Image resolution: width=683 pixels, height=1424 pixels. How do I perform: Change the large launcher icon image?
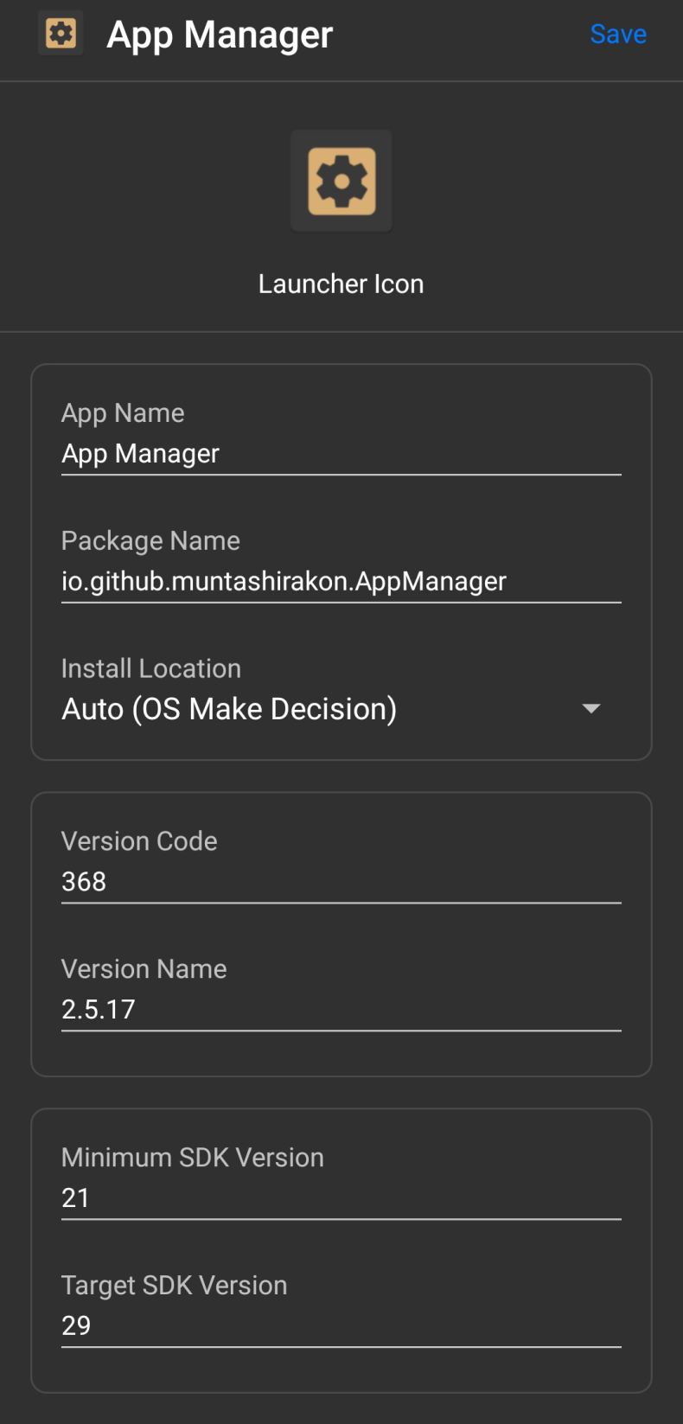coord(341,181)
